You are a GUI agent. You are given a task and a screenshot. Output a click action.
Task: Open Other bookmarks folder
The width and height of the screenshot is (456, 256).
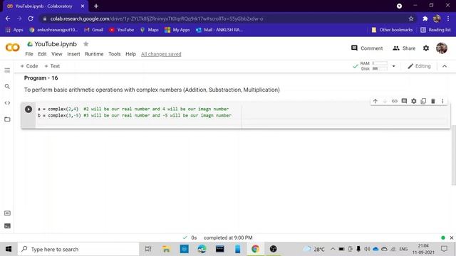392,30
